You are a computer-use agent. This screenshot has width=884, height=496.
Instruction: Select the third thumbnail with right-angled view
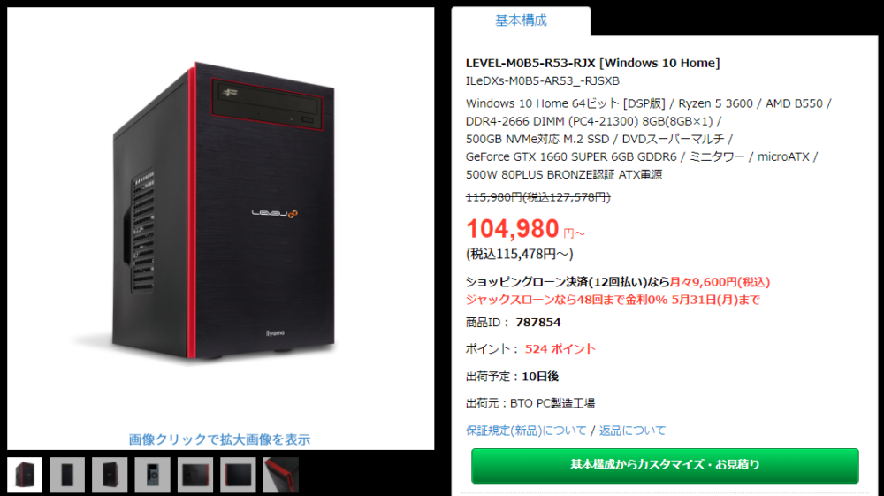point(110,475)
